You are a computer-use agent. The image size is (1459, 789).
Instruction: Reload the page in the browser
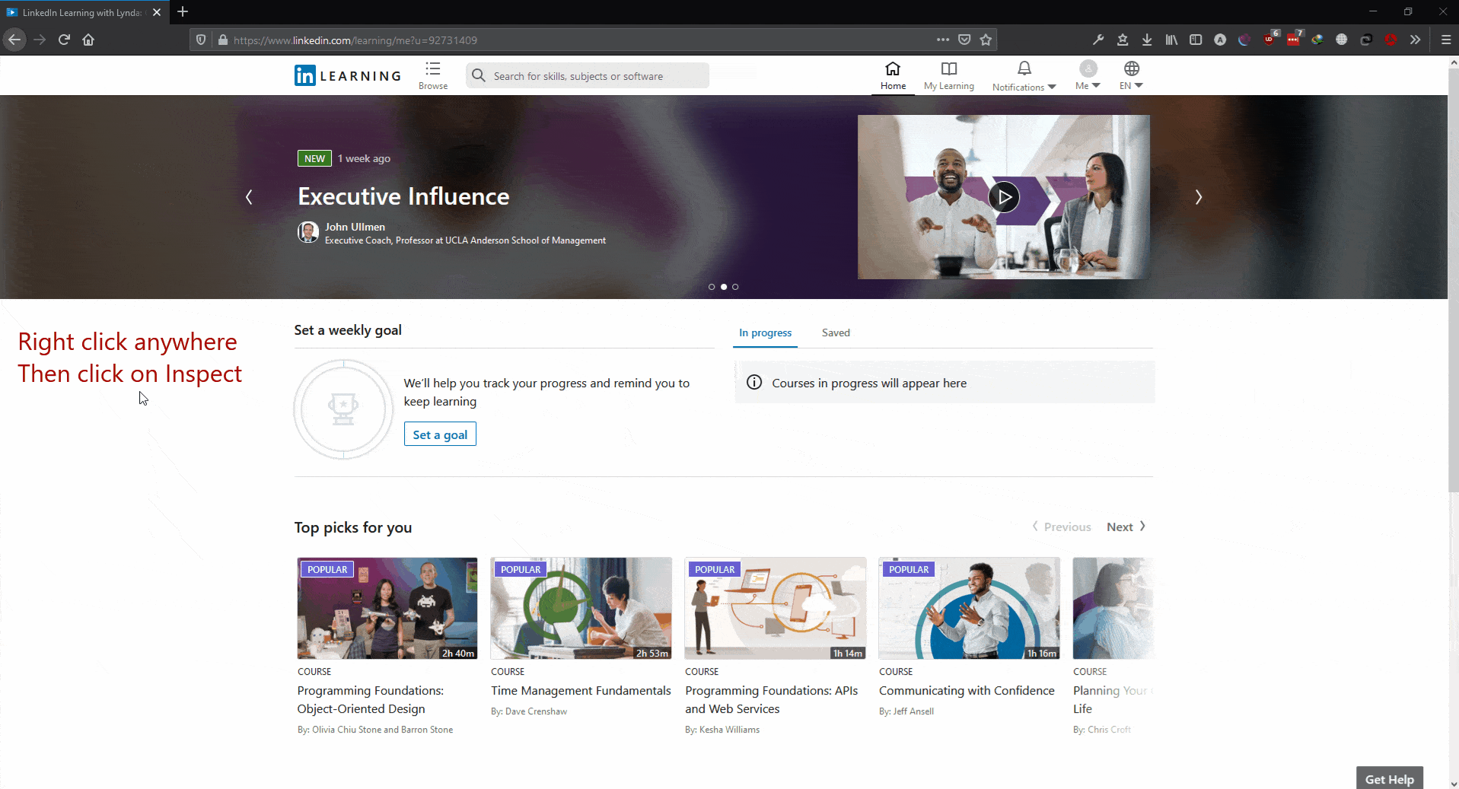coord(64,40)
